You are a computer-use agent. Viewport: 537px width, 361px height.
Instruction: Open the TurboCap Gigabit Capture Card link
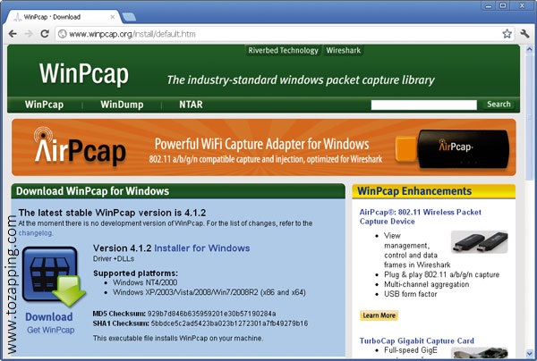pos(417,340)
